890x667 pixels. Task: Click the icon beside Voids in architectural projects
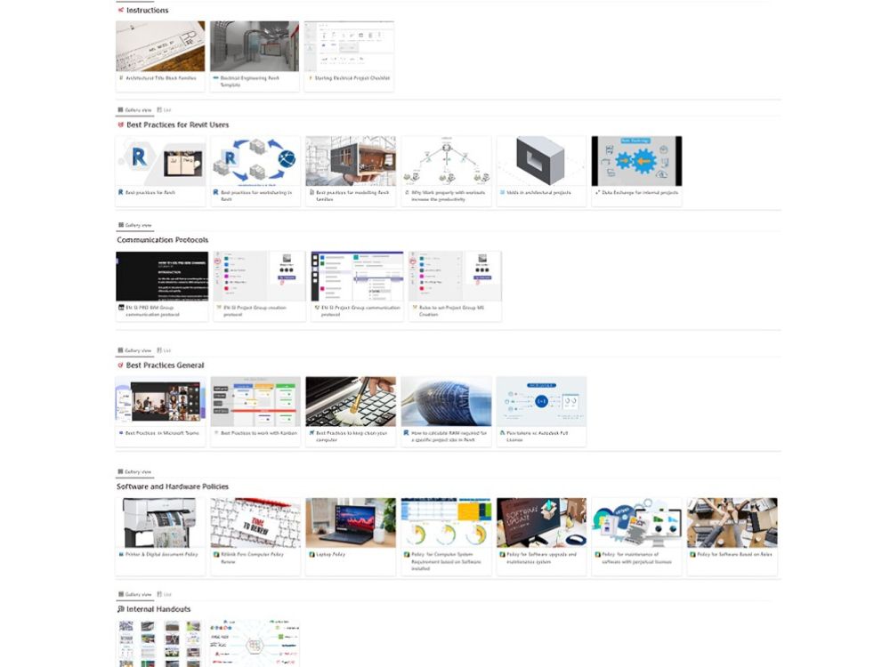(501, 192)
